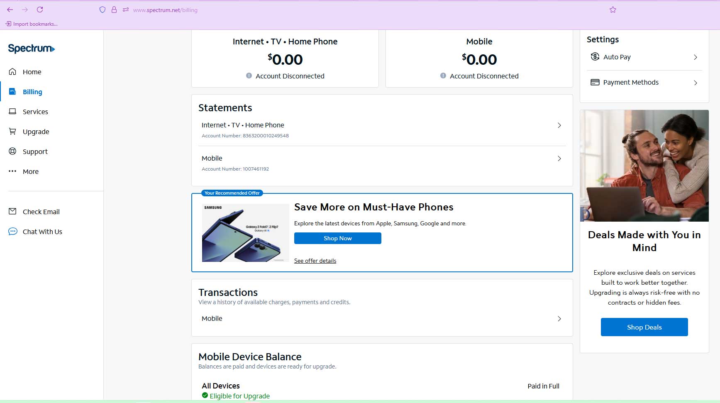This screenshot has width=720, height=403.
Task: Open the Auto Pay settings chevron
Action: pos(695,57)
